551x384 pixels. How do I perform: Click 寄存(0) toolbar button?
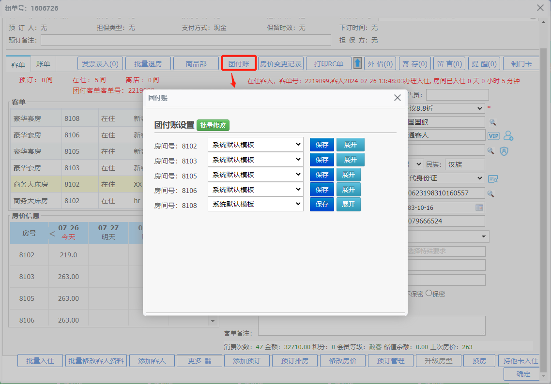414,63
